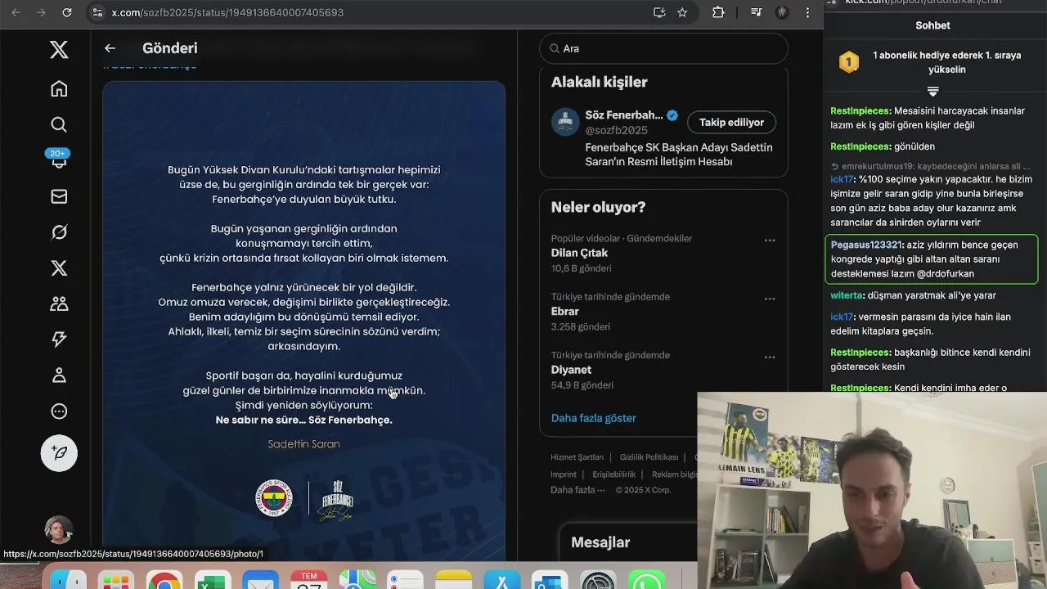The image size is (1047, 589).
Task: Click the blue verified badge
Action: 672,115
